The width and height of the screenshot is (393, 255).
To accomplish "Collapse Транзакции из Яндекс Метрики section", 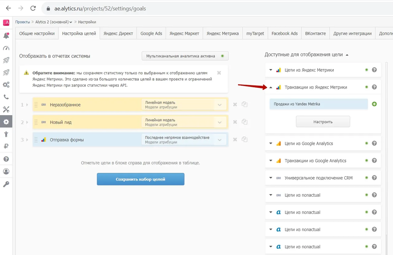I will click(x=271, y=87).
